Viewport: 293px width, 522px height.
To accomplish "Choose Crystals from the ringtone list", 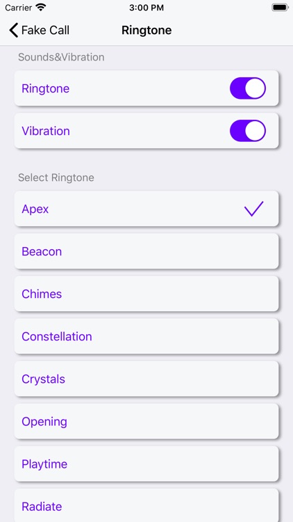I will click(146, 379).
